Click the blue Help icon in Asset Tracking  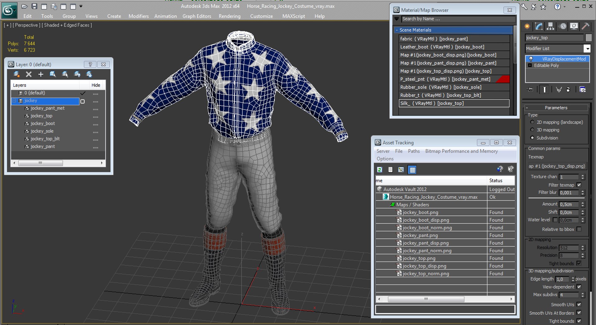click(500, 169)
